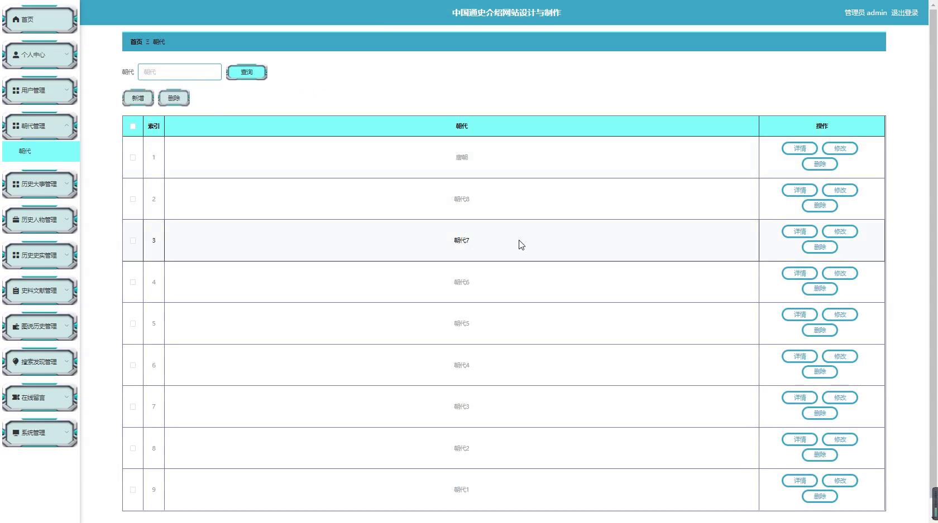Click 修改 for row 唐朝

pyautogui.click(x=840, y=148)
